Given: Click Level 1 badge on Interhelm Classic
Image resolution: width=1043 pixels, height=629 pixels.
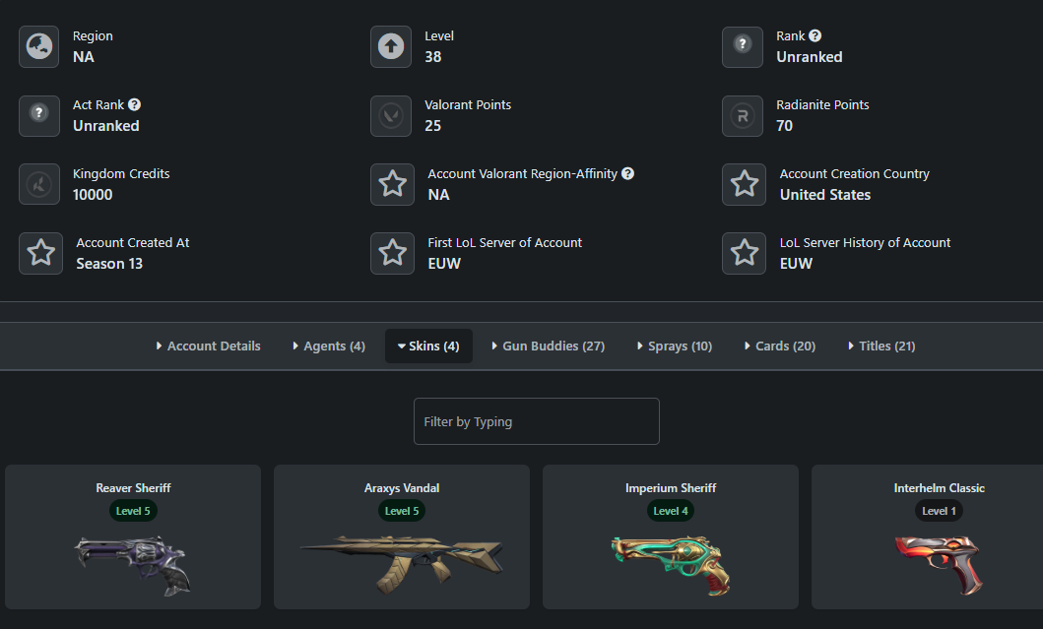Looking at the screenshot, I should tap(939, 511).
